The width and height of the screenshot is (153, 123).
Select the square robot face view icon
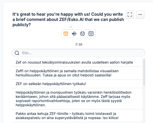(x=91, y=34)
